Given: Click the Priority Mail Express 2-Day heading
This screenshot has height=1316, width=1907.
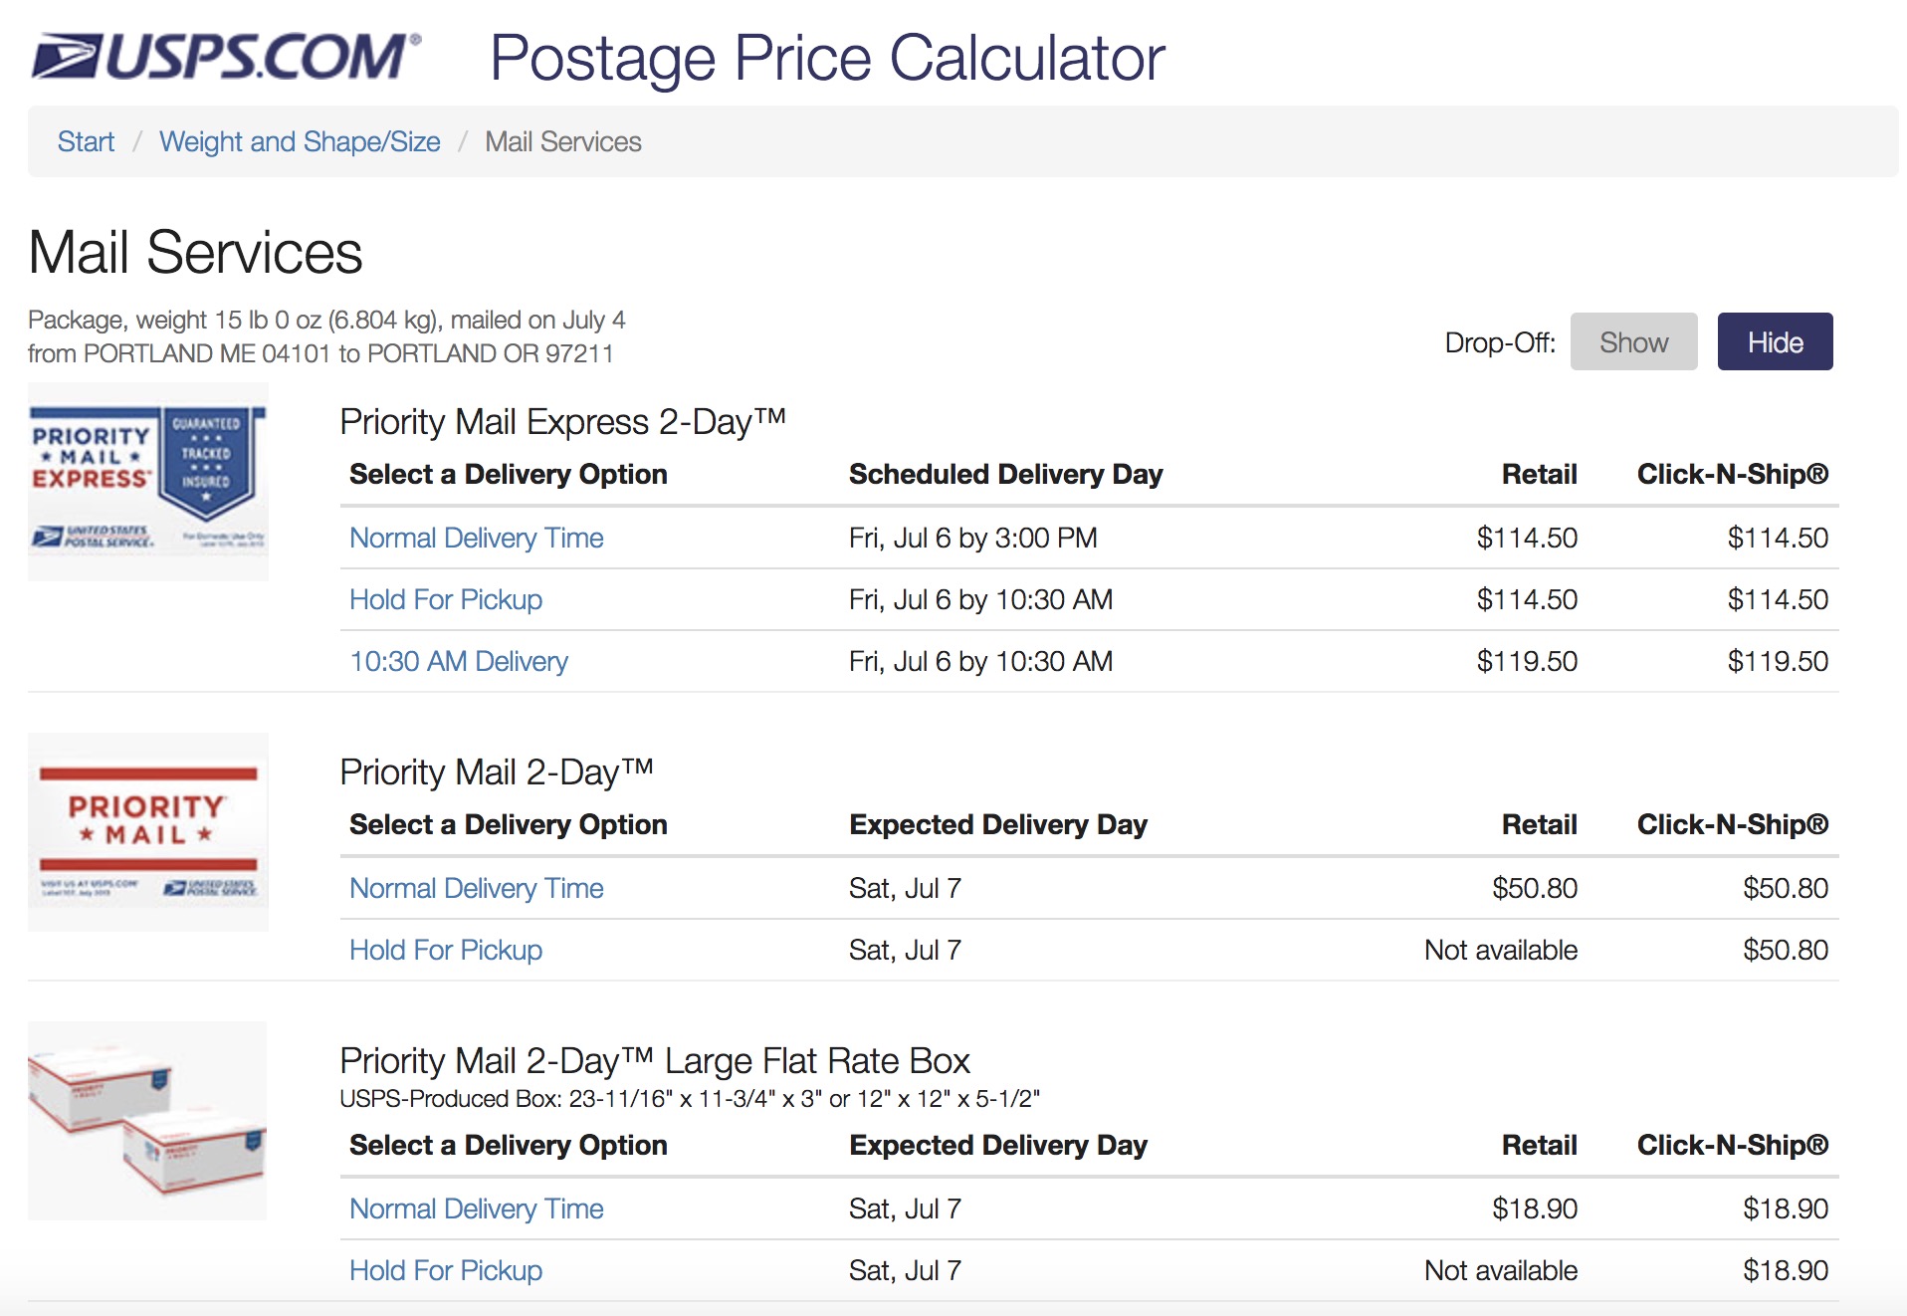Looking at the screenshot, I should click(x=562, y=422).
